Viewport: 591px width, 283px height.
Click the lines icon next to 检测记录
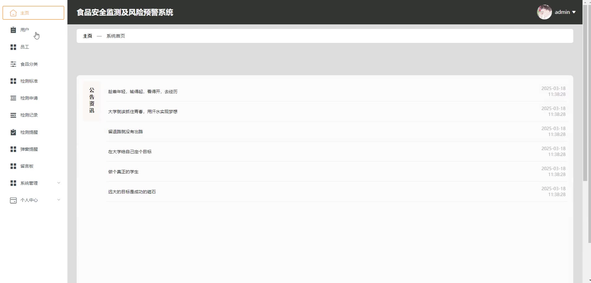pyautogui.click(x=13, y=115)
